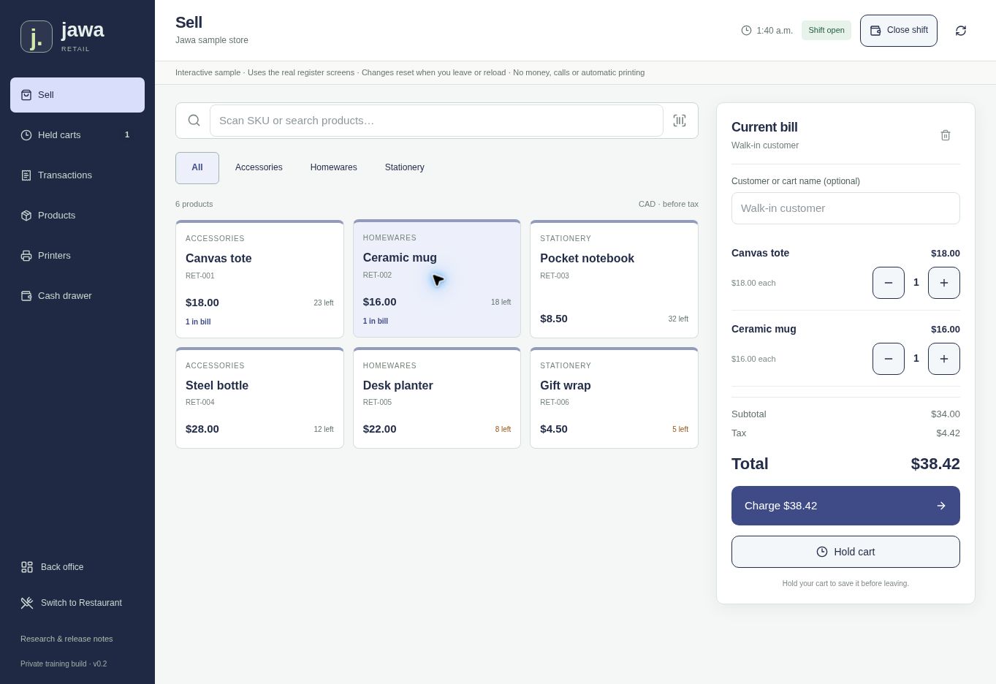Open Products in the sidebar
The width and height of the screenshot is (996, 684).
[77, 216]
